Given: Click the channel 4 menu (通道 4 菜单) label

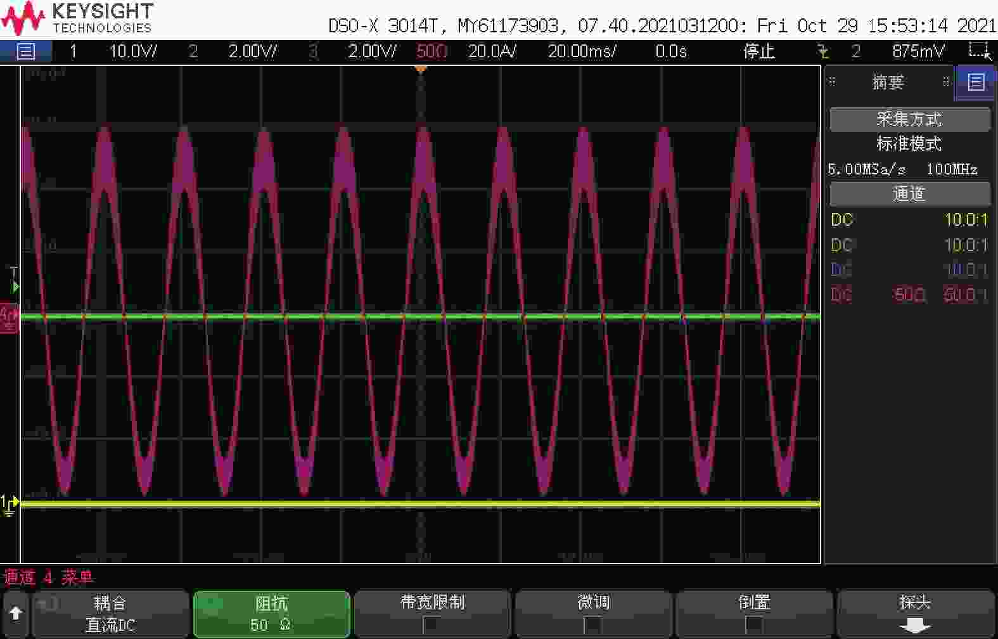Looking at the screenshot, I should tap(49, 577).
